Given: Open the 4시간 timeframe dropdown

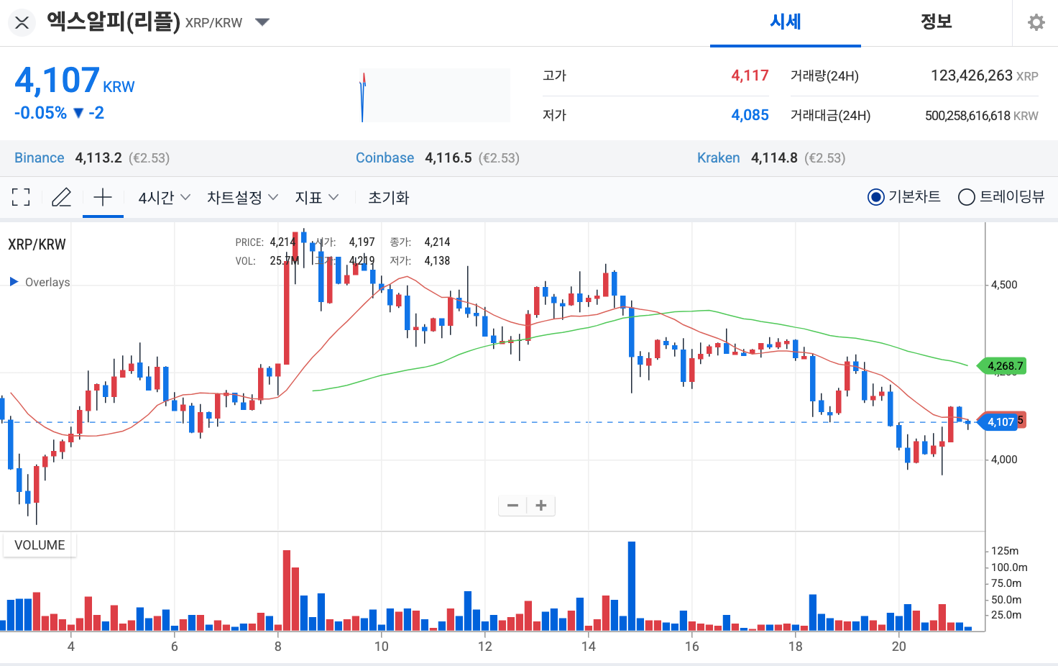Looking at the screenshot, I should (163, 197).
